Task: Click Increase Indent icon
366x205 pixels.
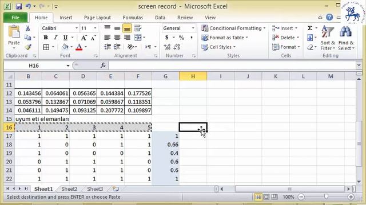Action: 117,47
